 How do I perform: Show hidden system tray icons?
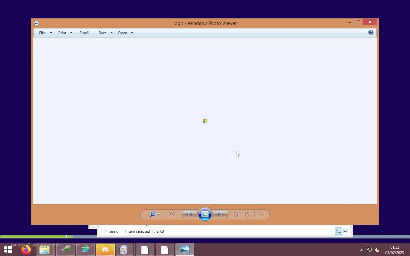click(x=361, y=250)
